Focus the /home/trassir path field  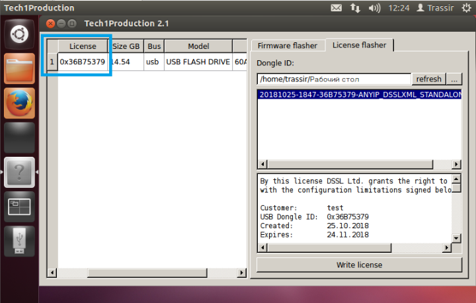(334, 79)
